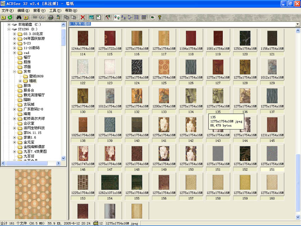
Task: Open the 工具(T) menu
Action: (x=55, y=10)
